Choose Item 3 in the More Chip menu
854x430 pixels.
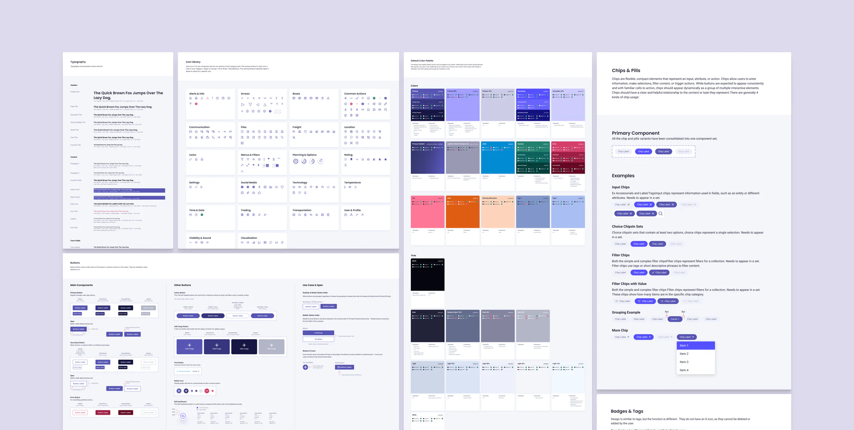pos(696,362)
